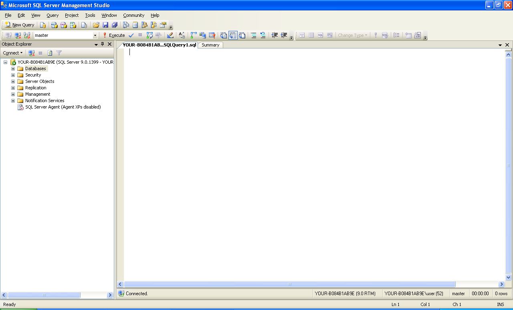The height and width of the screenshot is (310, 513).
Task: Display the Estimated Execution Plan
Action: (150, 35)
